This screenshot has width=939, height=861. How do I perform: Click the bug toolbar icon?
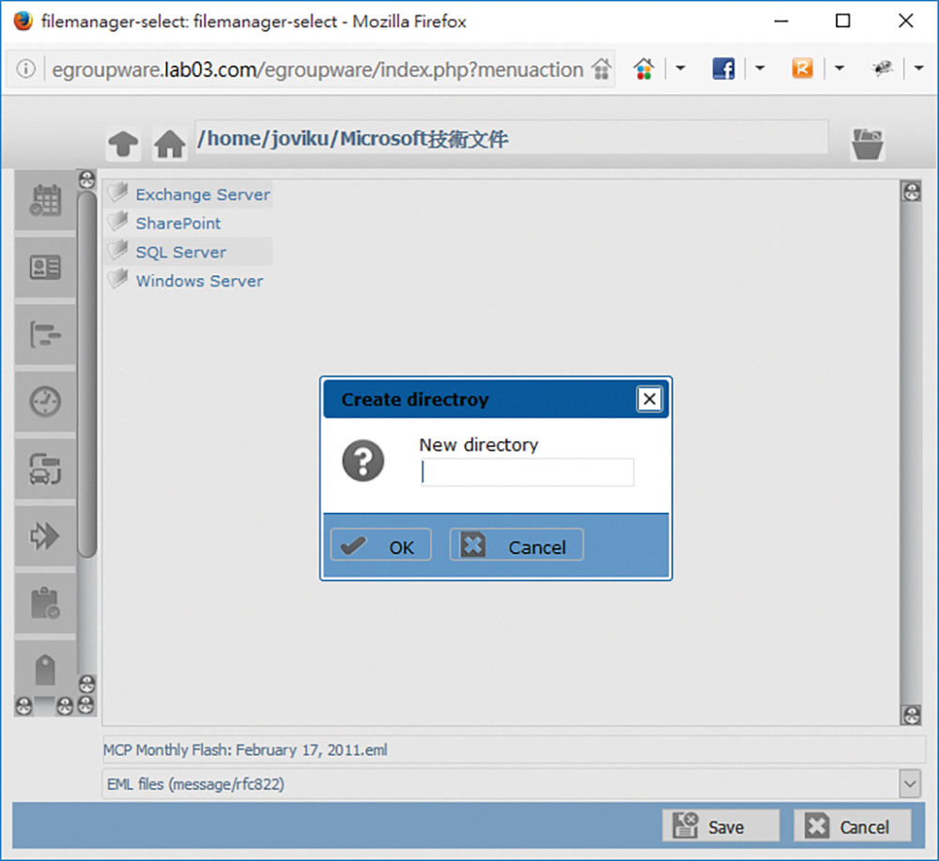click(882, 69)
